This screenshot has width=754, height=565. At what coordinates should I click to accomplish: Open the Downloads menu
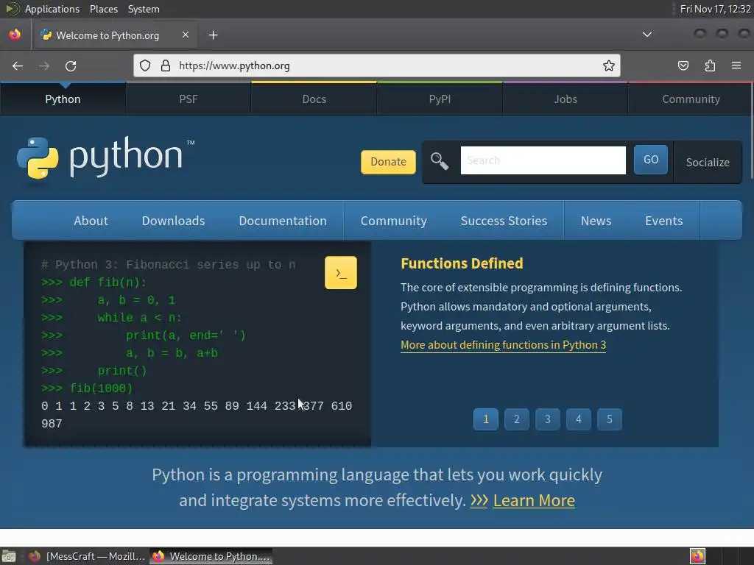[173, 221]
